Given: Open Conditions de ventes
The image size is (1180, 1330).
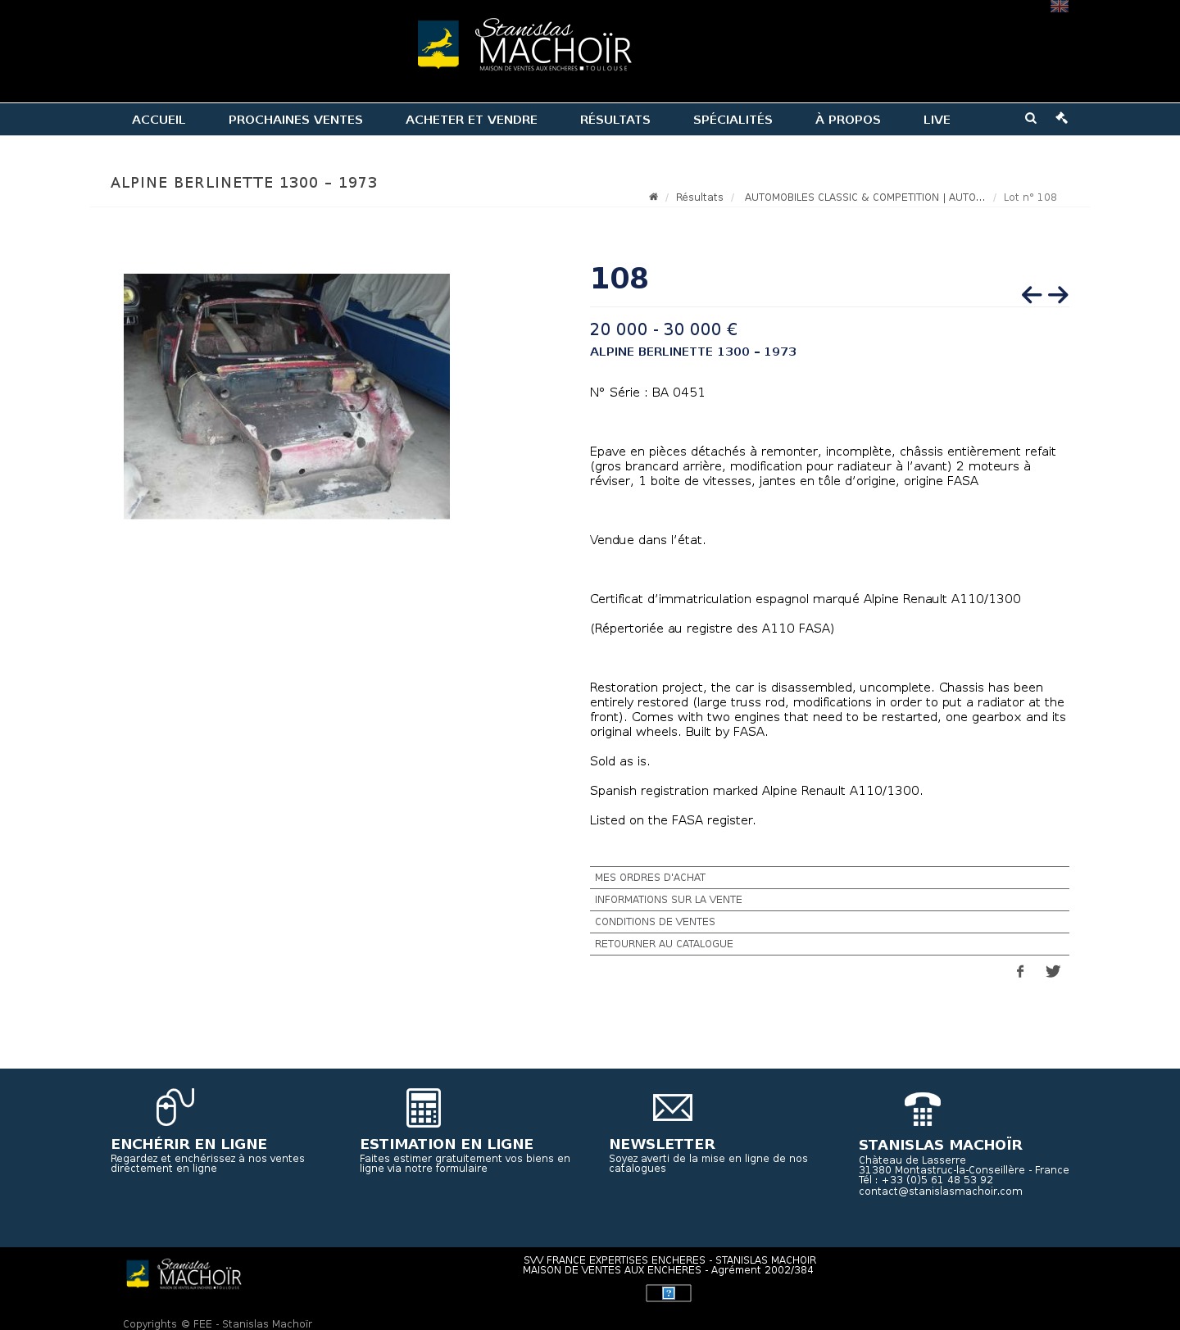Looking at the screenshot, I should pyautogui.click(x=829, y=922).
